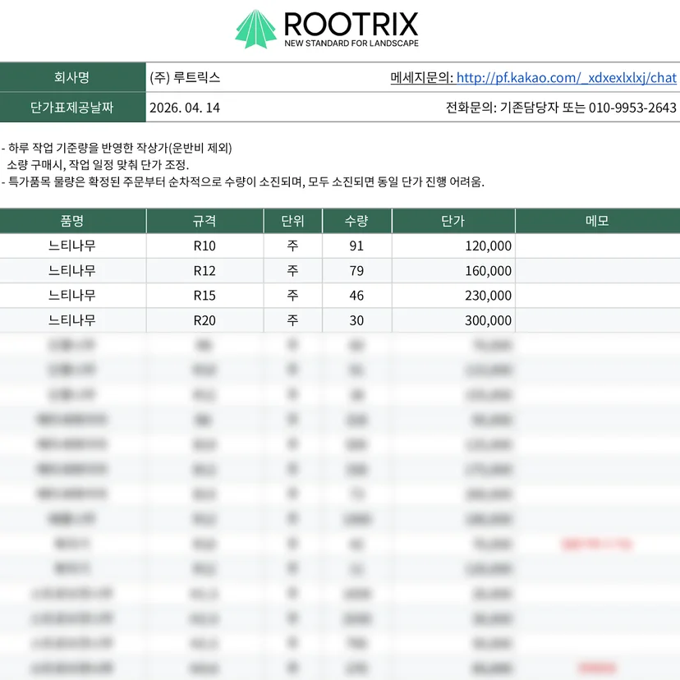
Task: Select the 메모 column header
Action: point(598,221)
